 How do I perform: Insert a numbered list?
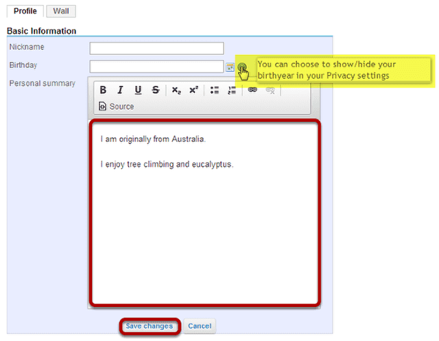click(232, 90)
